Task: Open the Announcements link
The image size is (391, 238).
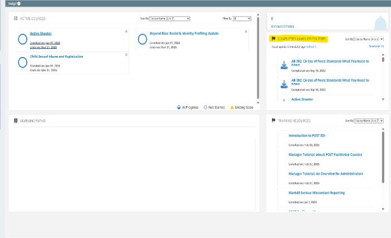Action: click(283, 26)
